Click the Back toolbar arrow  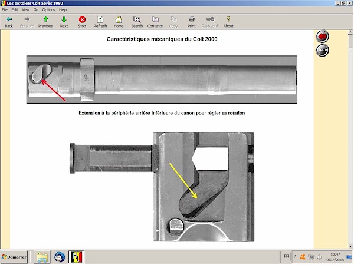9,22
